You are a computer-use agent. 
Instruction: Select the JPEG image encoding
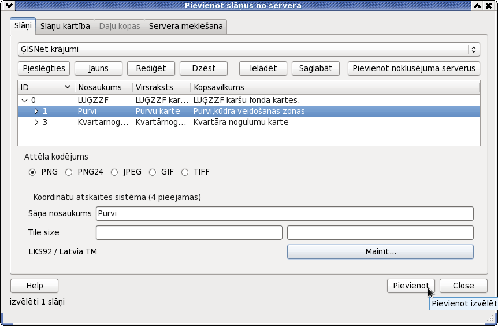click(x=114, y=172)
